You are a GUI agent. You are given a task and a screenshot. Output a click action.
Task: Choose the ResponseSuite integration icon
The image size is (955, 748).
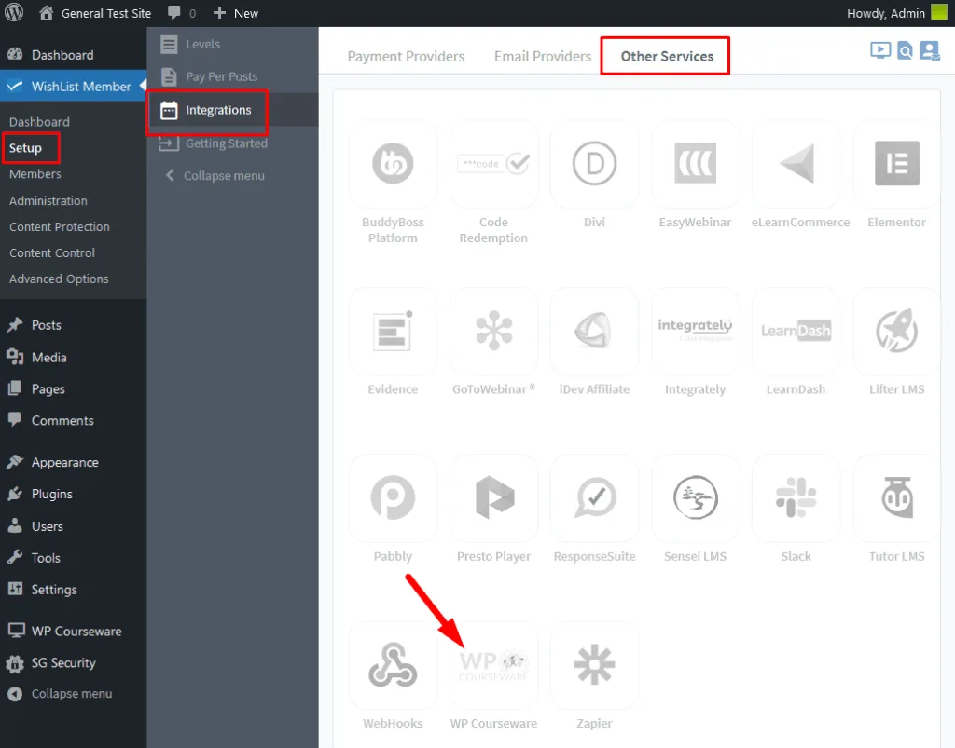tap(594, 497)
